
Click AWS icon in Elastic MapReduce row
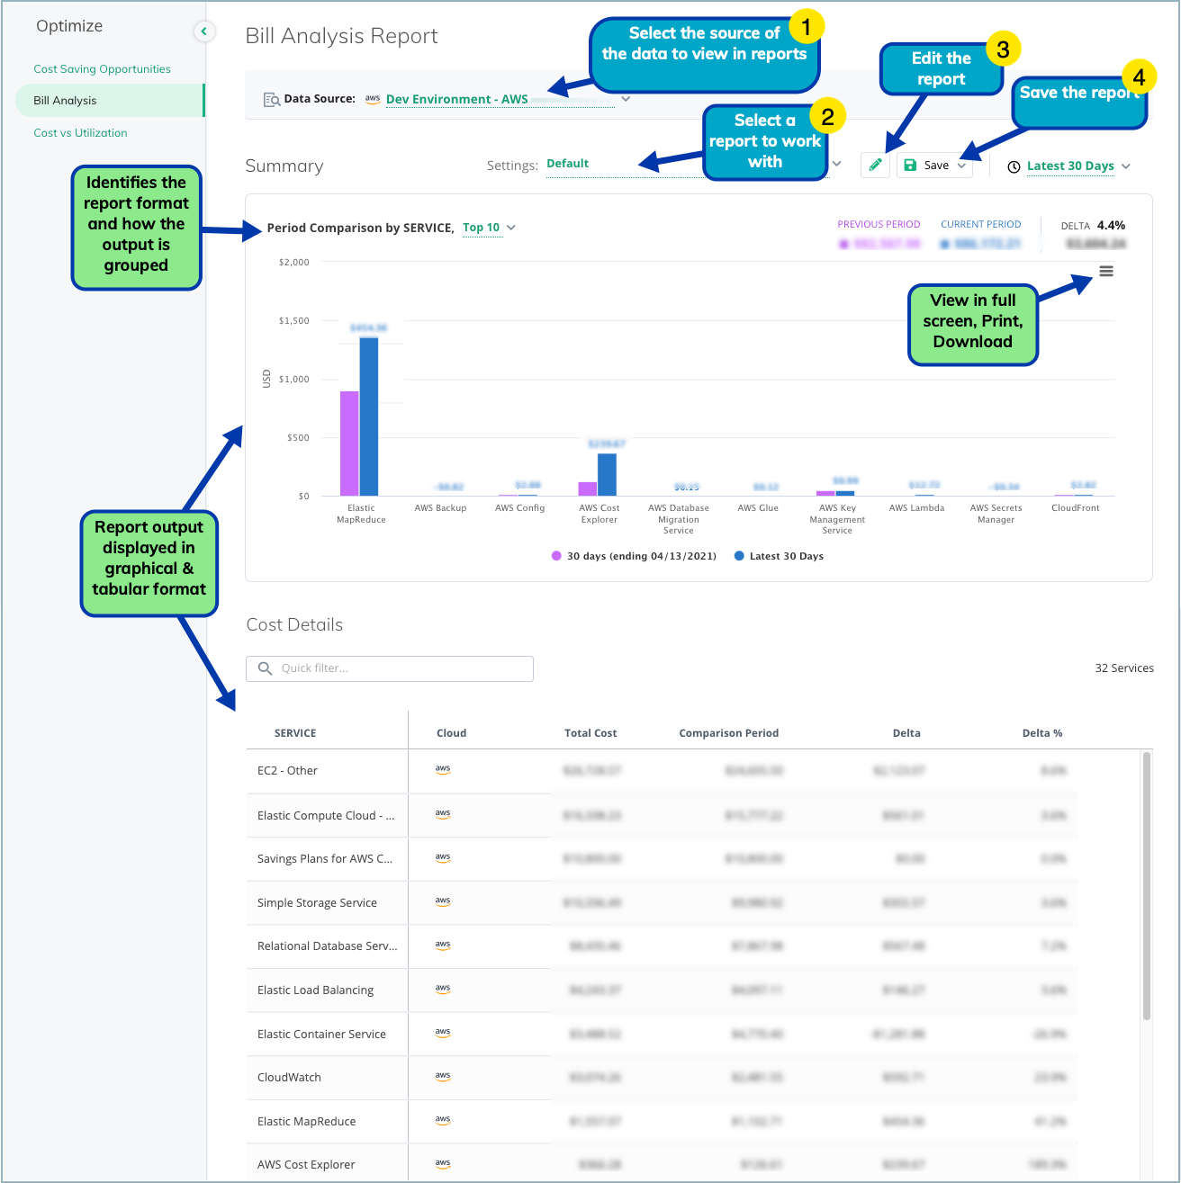(x=443, y=1120)
